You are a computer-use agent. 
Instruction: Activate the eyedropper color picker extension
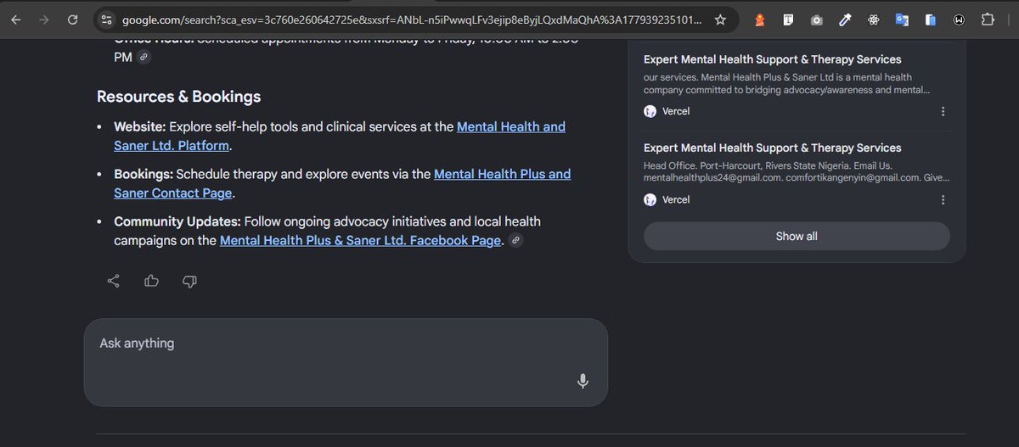[x=845, y=20]
